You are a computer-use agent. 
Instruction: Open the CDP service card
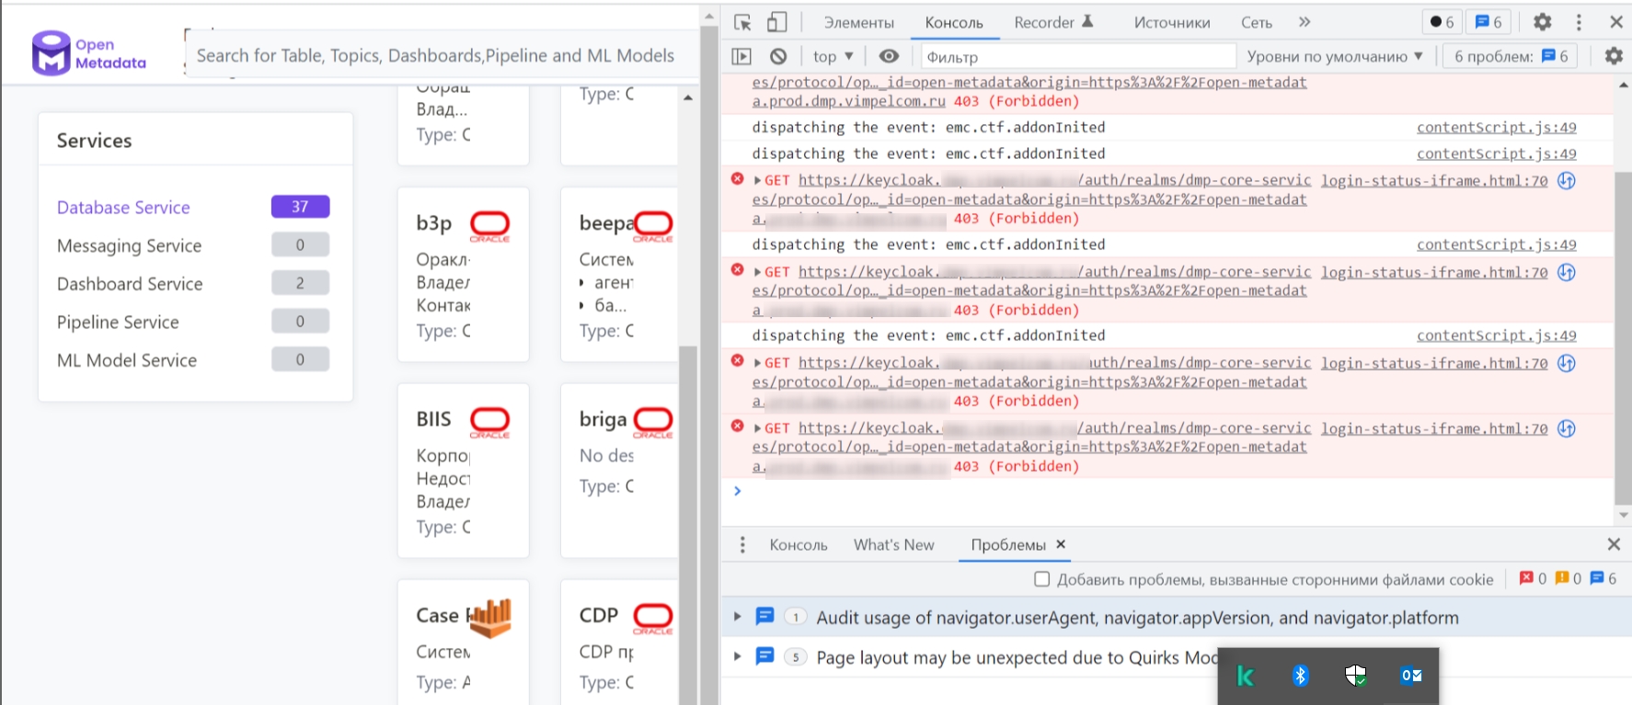tap(618, 642)
